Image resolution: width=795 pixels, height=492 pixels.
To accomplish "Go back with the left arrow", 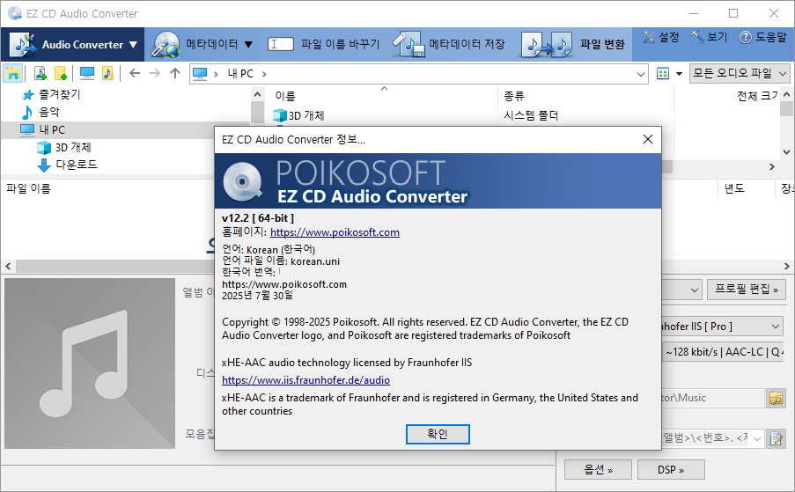I will 135,73.
